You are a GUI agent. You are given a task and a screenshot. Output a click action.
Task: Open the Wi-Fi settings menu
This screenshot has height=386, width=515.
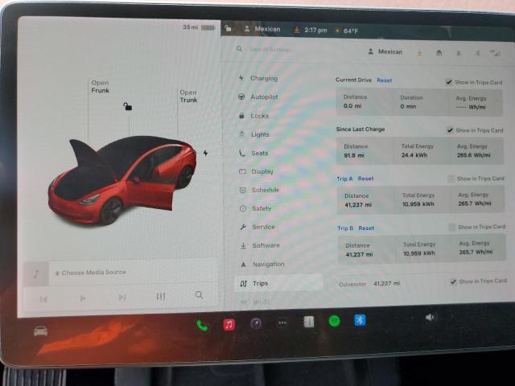(255, 302)
